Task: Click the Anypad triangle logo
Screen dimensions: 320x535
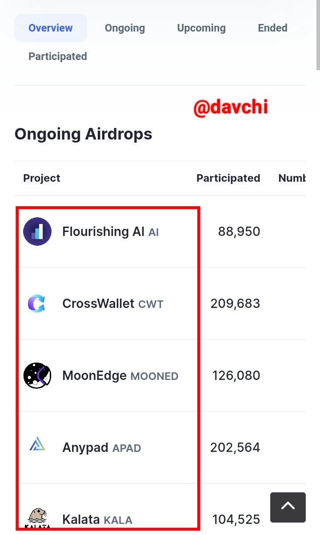Action: 37,444
